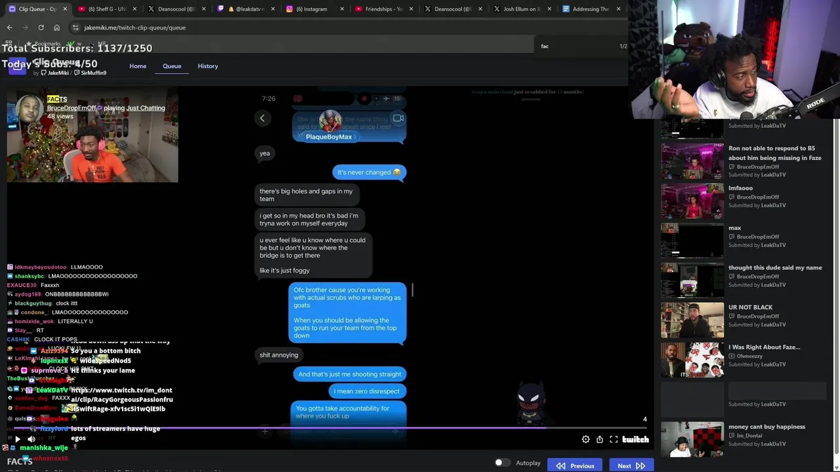Click the video call icon in messages
Image resolution: width=840 pixels, height=472 pixels.
[x=398, y=118]
